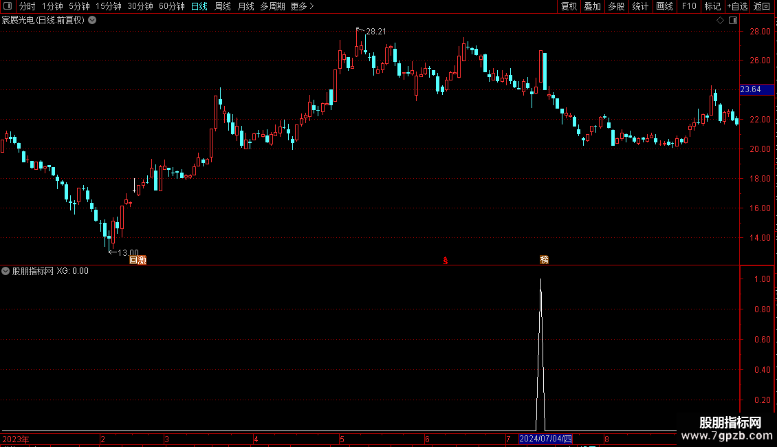Screen dimensions: 777x447
Task: Toggle the panel layout icon above chart
Action: (x=734, y=21)
